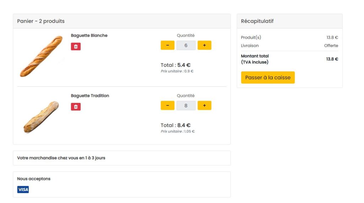Click the Livraison label in summary
The height and width of the screenshot is (203, 364).
click(250, 46)
